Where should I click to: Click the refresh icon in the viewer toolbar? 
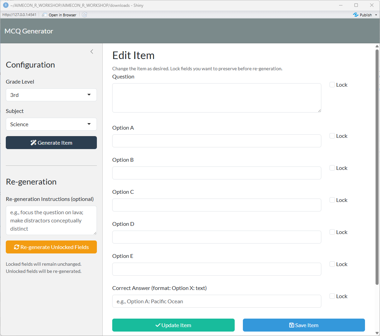(x=85, y=15)
